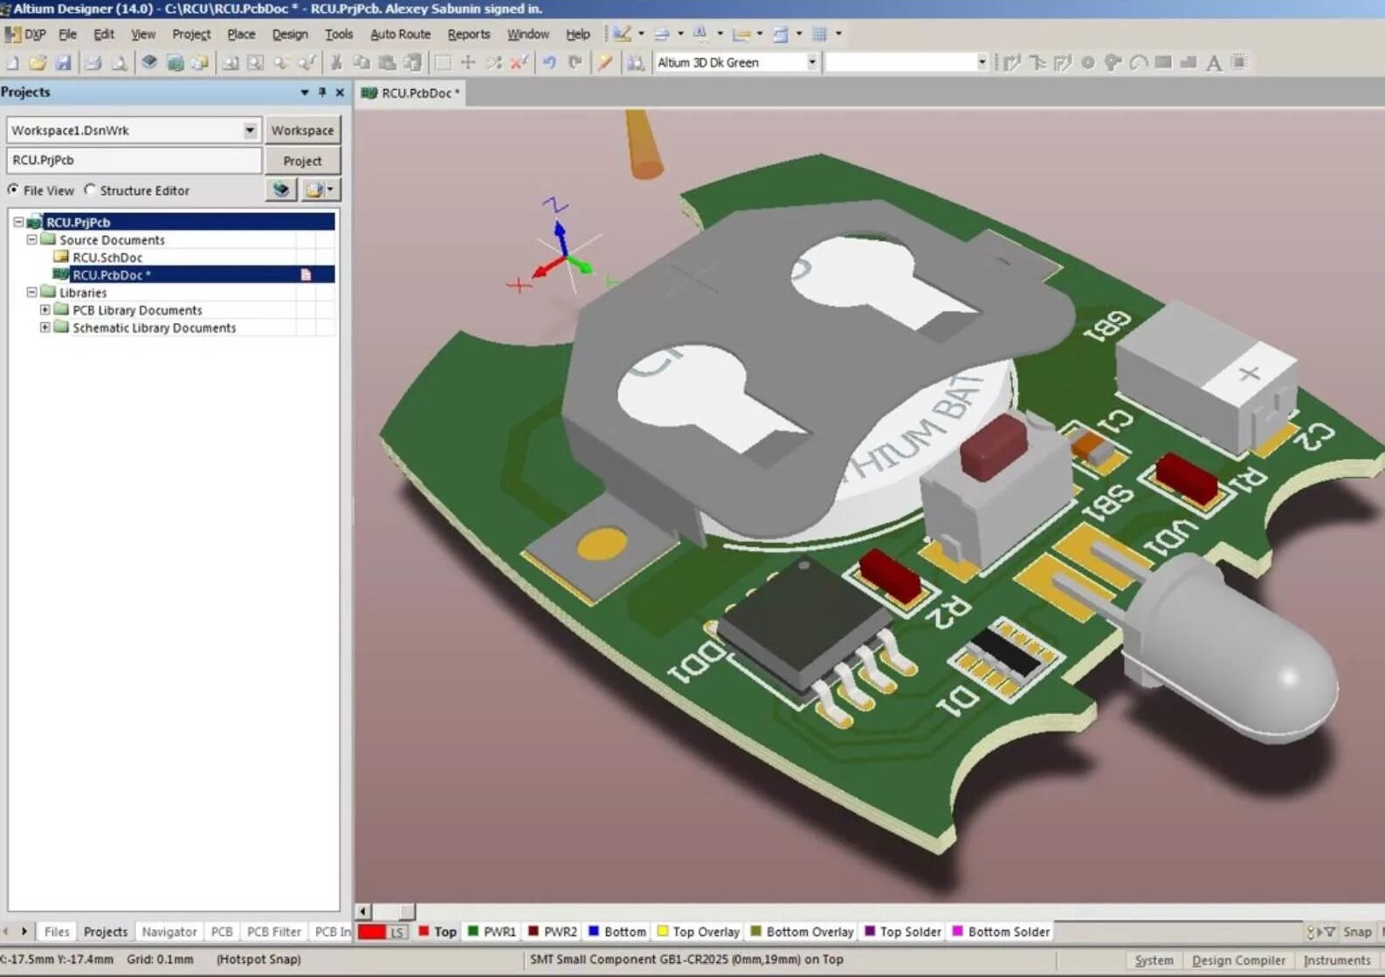Click the Cross Probe pencil icon

(604, 62)
